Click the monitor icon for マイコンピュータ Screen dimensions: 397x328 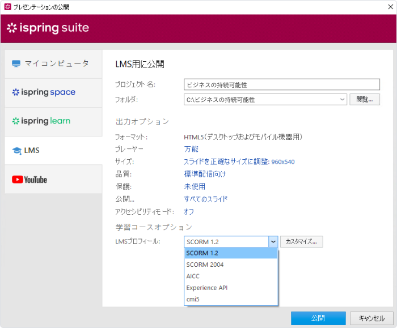tap(16, 63)
